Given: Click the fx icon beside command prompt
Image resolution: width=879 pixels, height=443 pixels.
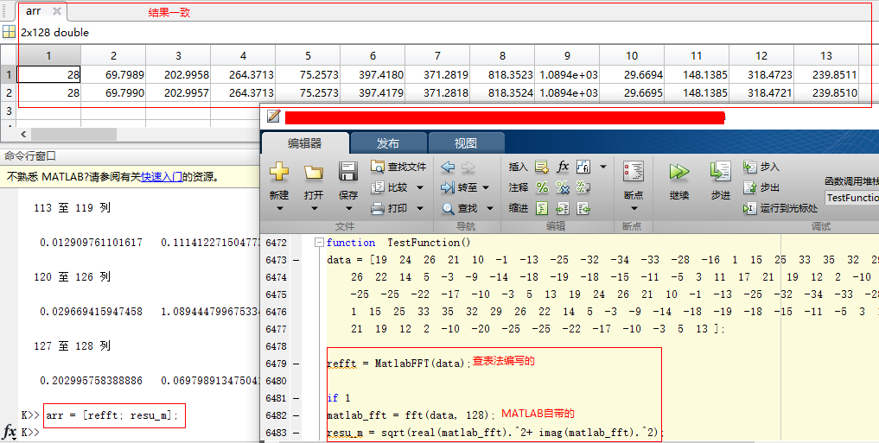Looking at the screenshot, I should point(10,432).
